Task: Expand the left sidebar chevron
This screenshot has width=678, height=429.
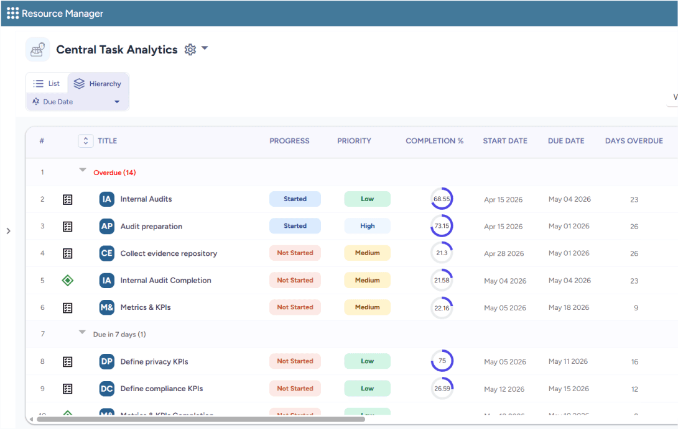Action: pos(8,231)
